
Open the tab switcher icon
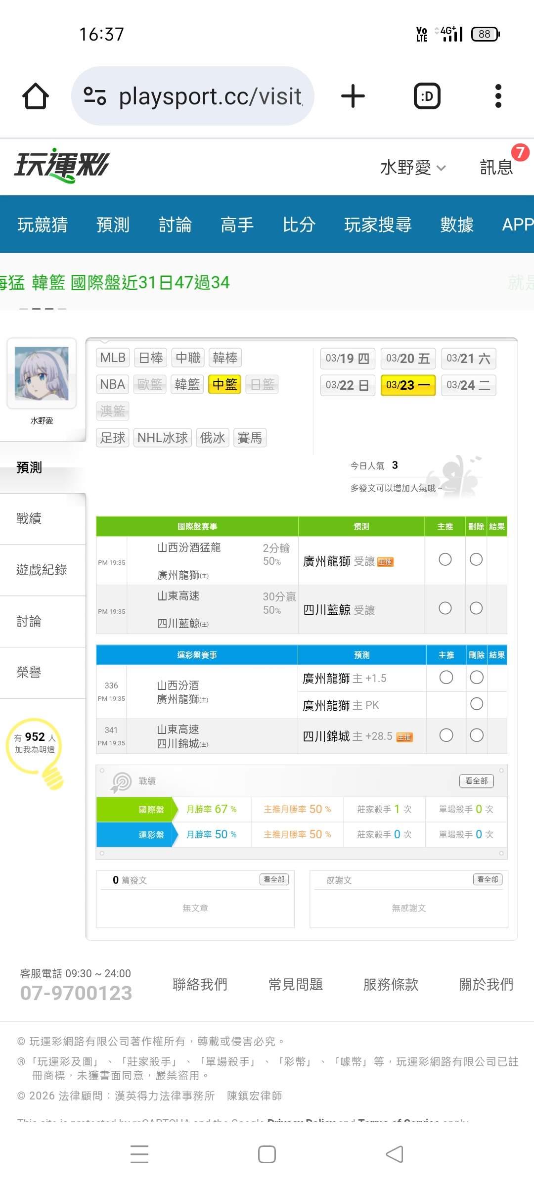(x=427, y=96)
